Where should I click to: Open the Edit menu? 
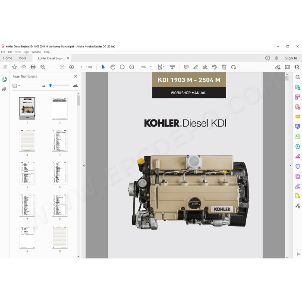coord(10,52)
